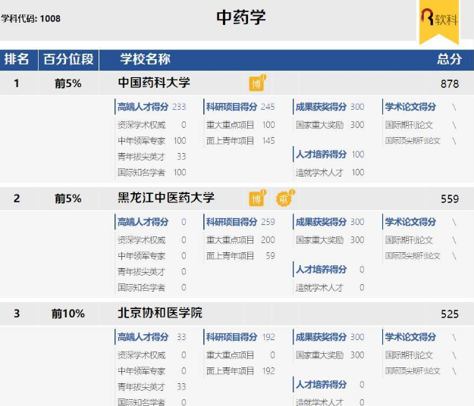
Task: Click 国际知名学者 100 row in 中国药科大学
Action: [152, 173]
